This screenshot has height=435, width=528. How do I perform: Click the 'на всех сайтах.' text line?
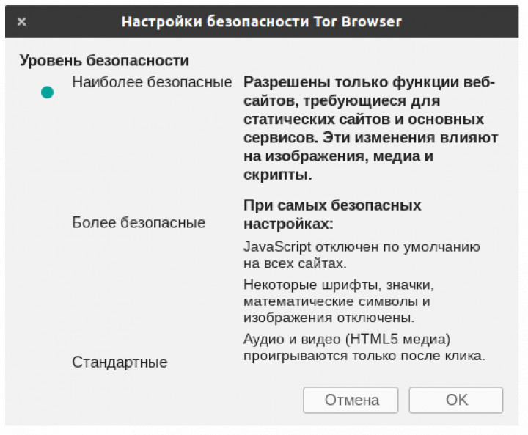[295, 263]
